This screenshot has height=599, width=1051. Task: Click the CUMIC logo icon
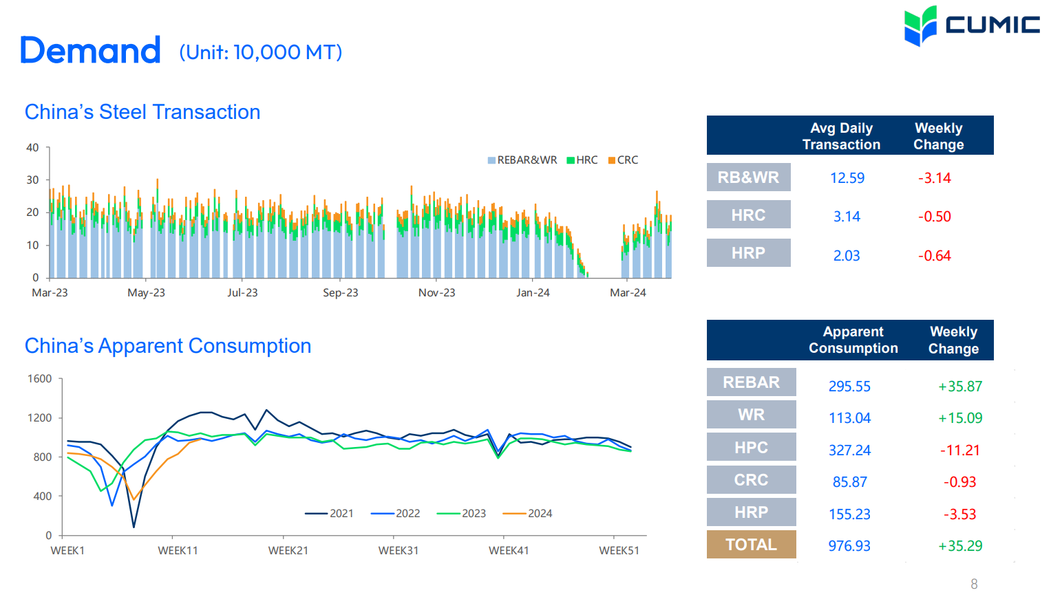(920, 26)
